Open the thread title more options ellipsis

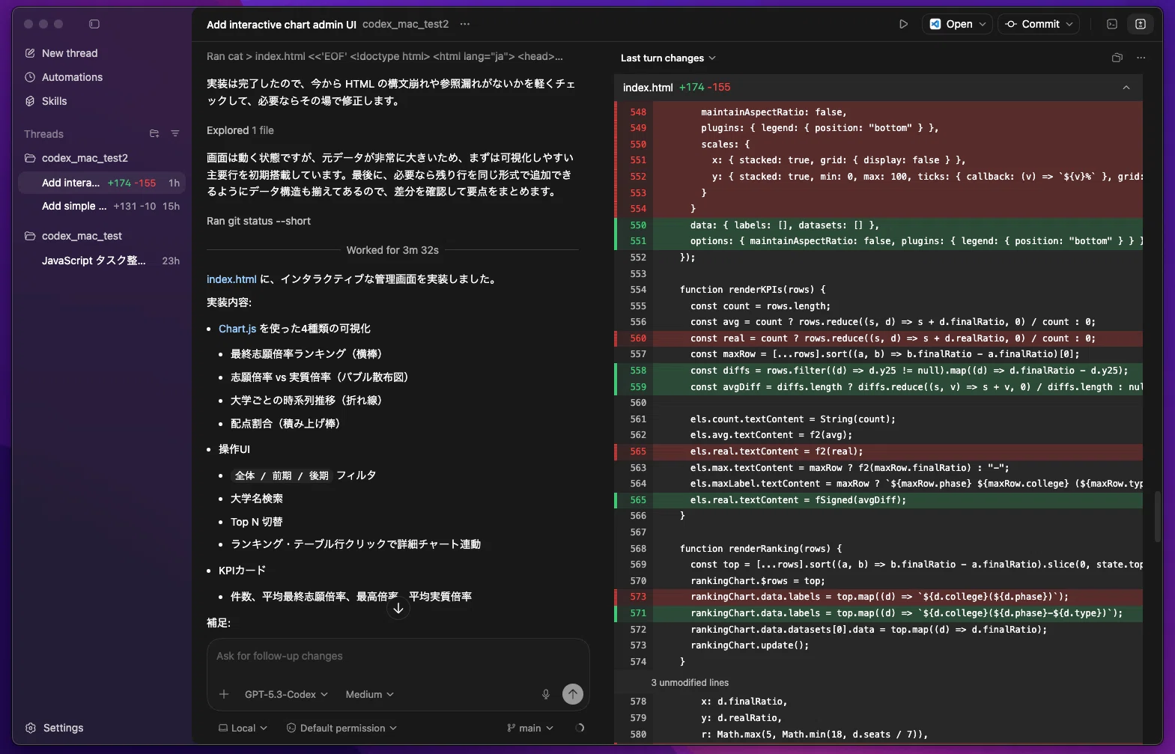click(465, 24)
